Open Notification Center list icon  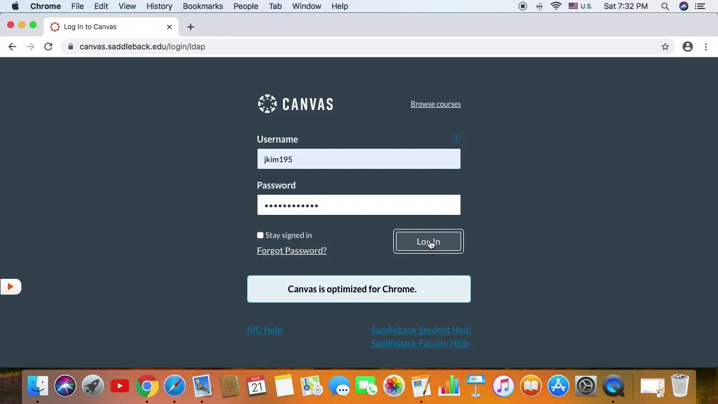(700, 6)
